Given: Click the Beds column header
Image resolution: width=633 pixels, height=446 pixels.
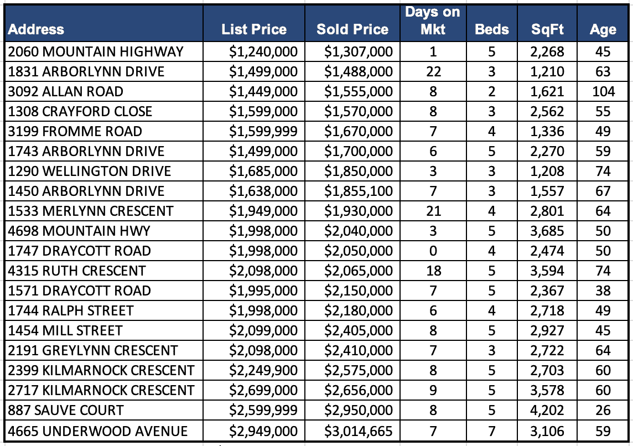Looking at the screenshot, I should click(492, 29).
